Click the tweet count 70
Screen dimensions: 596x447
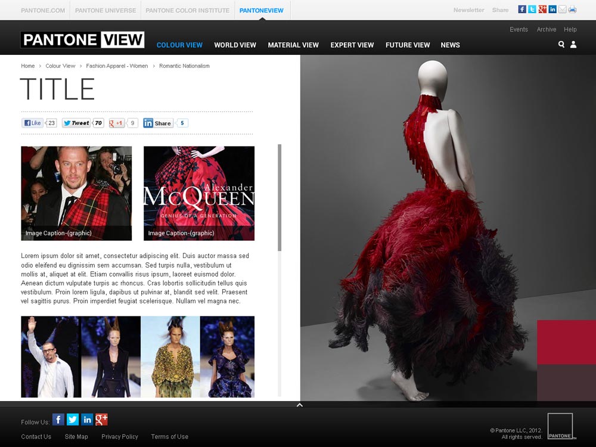[98, 123]
